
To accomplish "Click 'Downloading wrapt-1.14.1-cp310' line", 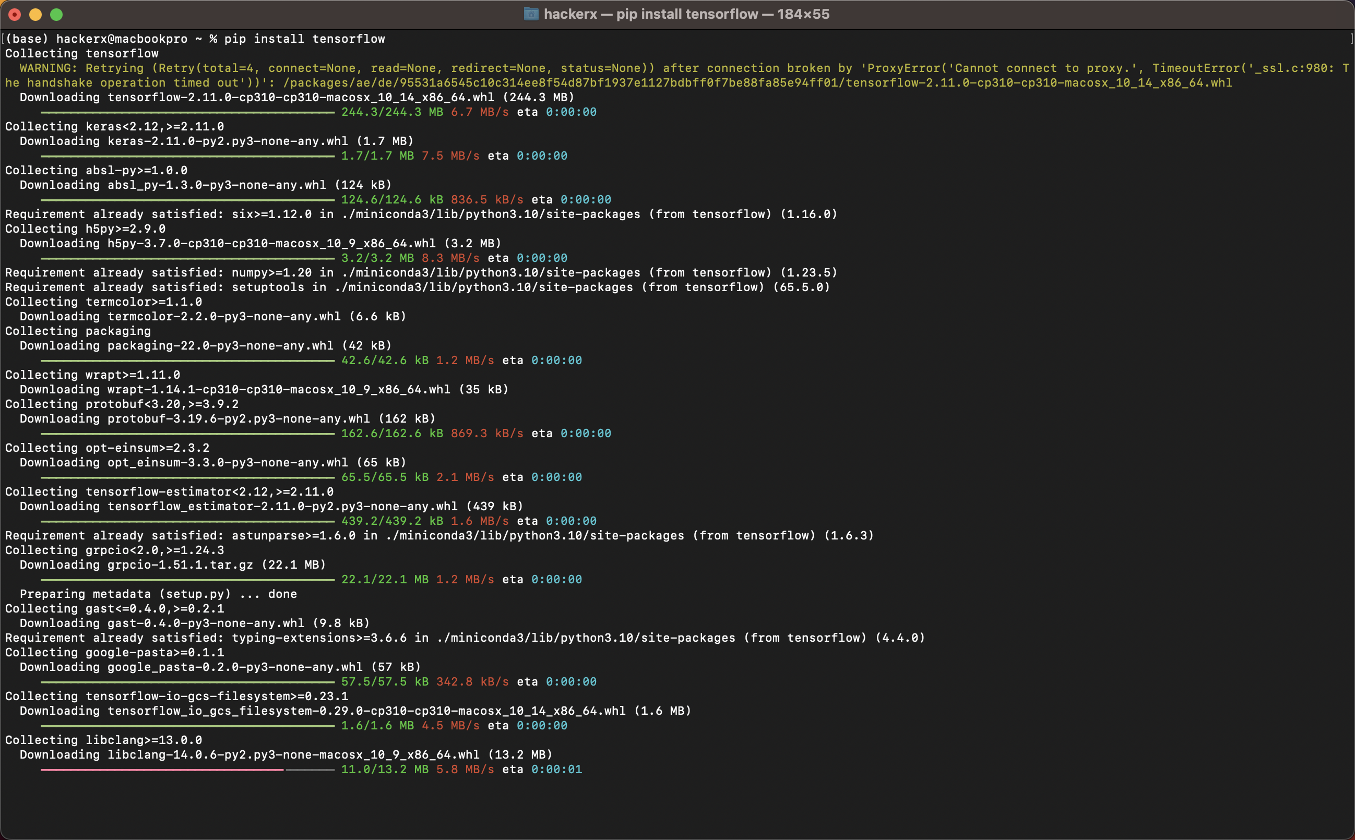I will 264,389.
